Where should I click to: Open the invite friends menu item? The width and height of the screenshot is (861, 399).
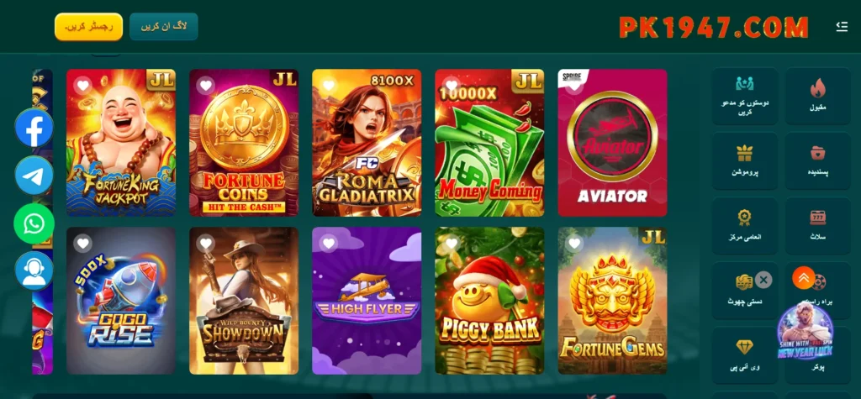tap(745, 96)
